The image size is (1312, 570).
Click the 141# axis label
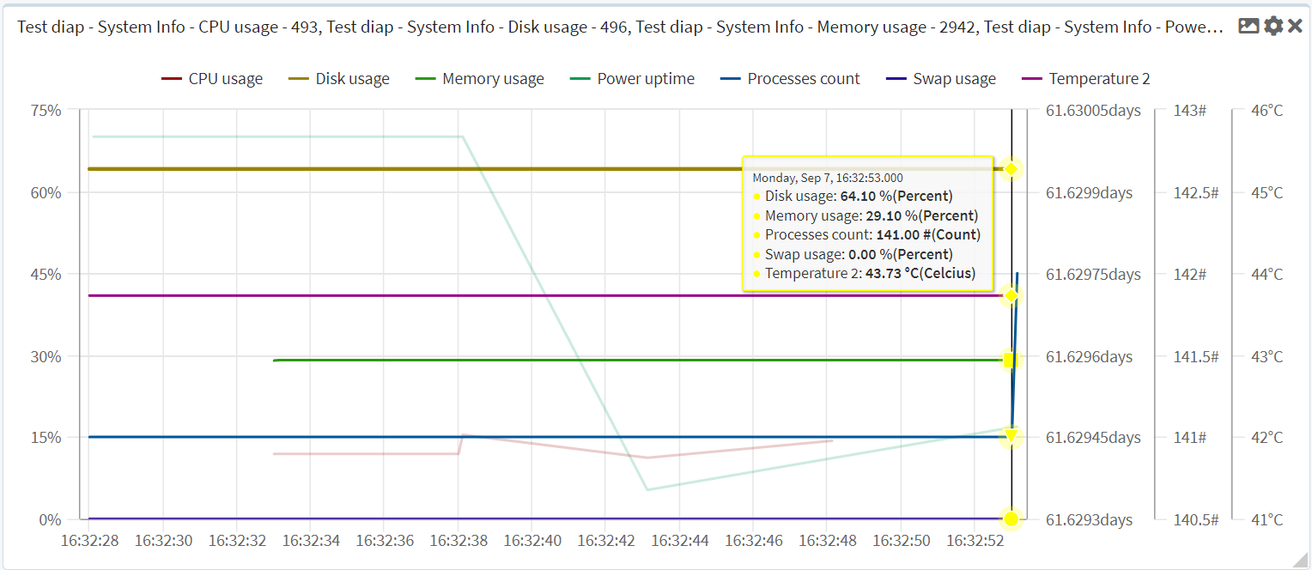1190,438
